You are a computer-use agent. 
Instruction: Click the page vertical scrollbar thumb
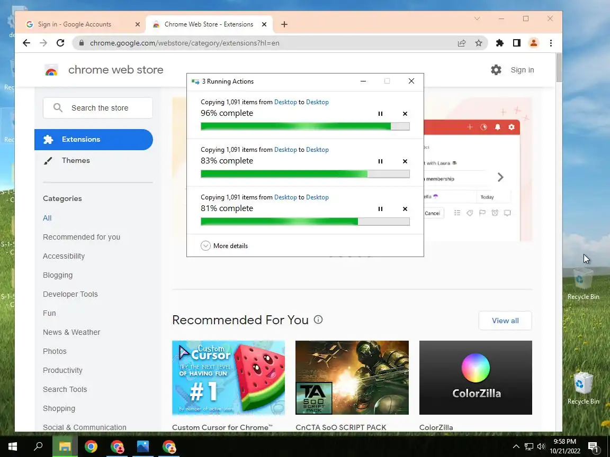559,68
